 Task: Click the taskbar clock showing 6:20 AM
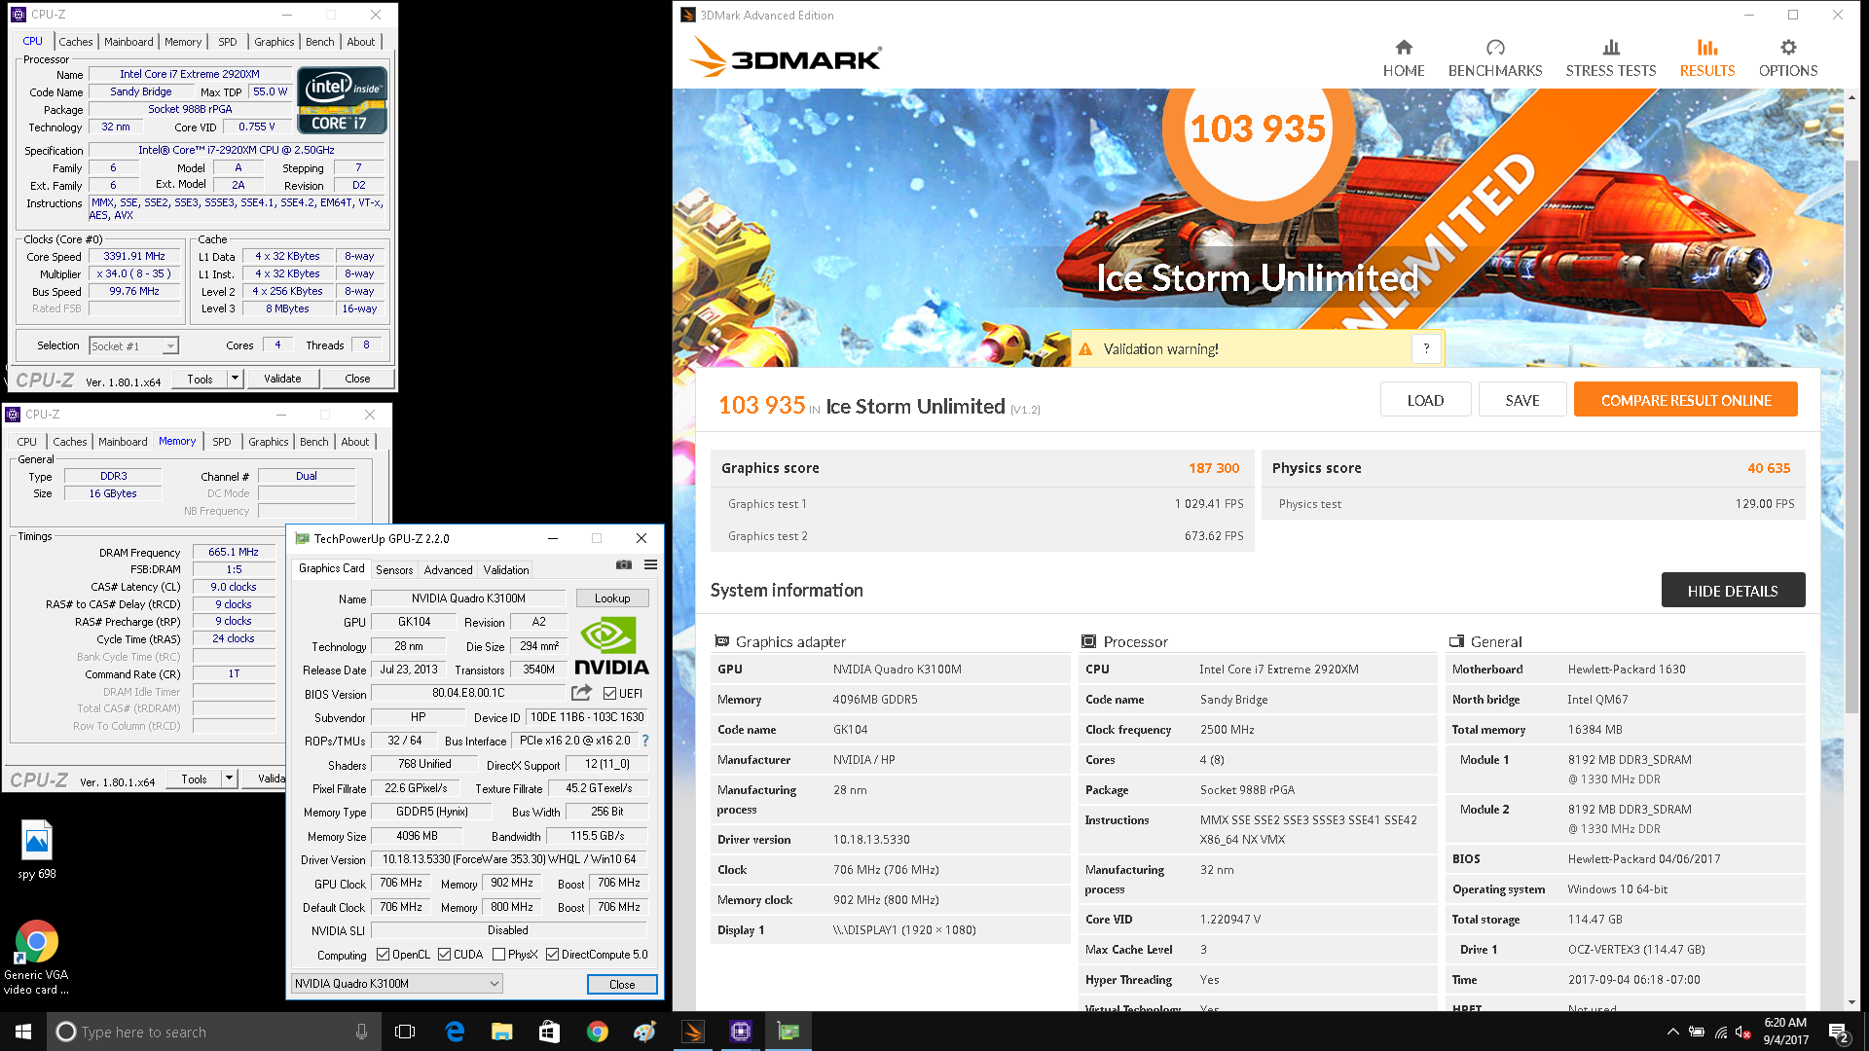[1785, 1032]
